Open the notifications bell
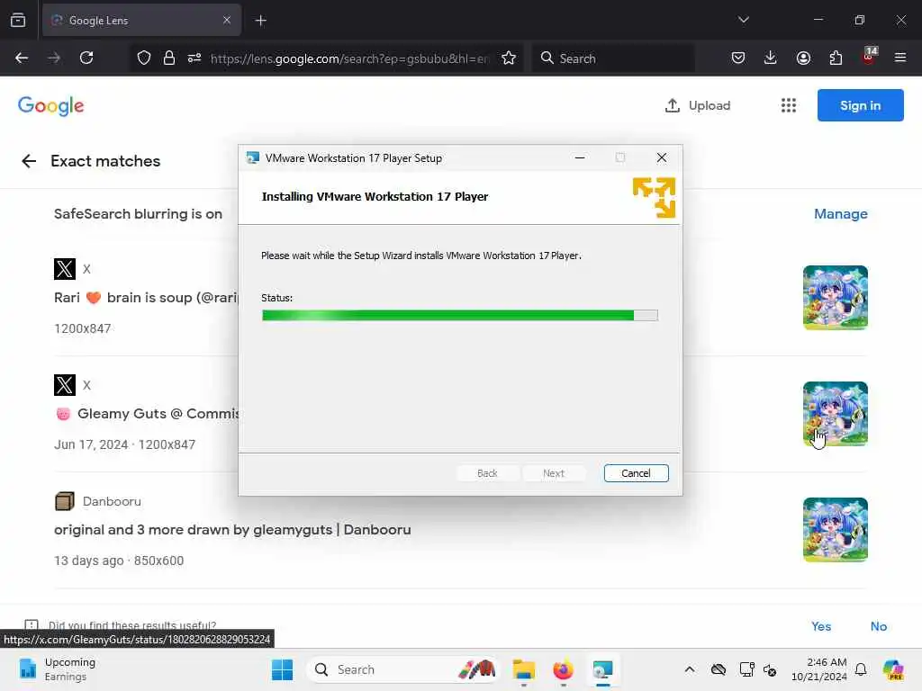Image resolution: width=922 pixels, height=691 pixels. (861, 669)
